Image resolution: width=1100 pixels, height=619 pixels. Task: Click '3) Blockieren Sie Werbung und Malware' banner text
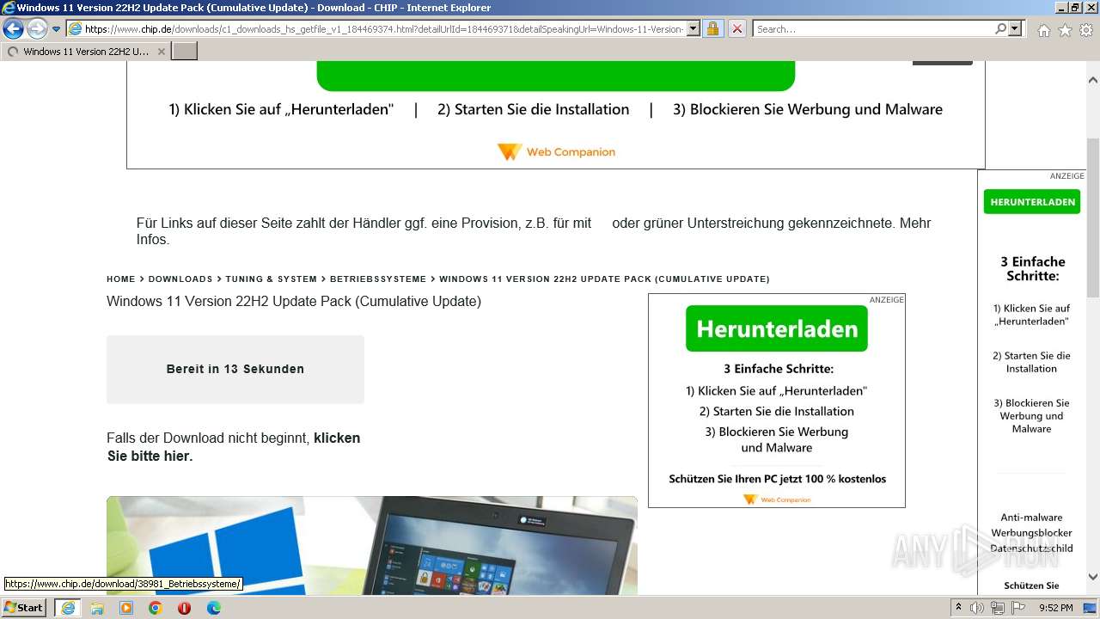tap(808, 109)
